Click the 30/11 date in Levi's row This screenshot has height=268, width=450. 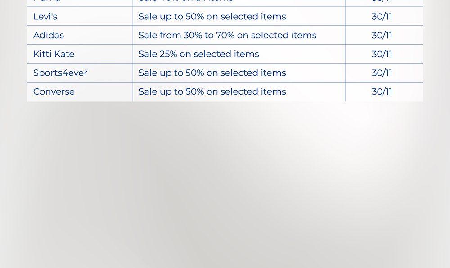[x=382, y=17]
